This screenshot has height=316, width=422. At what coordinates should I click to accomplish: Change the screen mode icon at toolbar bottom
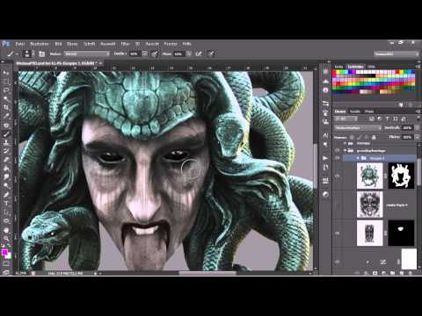(x=6, y=272)
